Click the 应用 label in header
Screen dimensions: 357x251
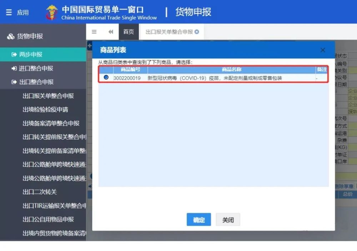pos(23,12)
